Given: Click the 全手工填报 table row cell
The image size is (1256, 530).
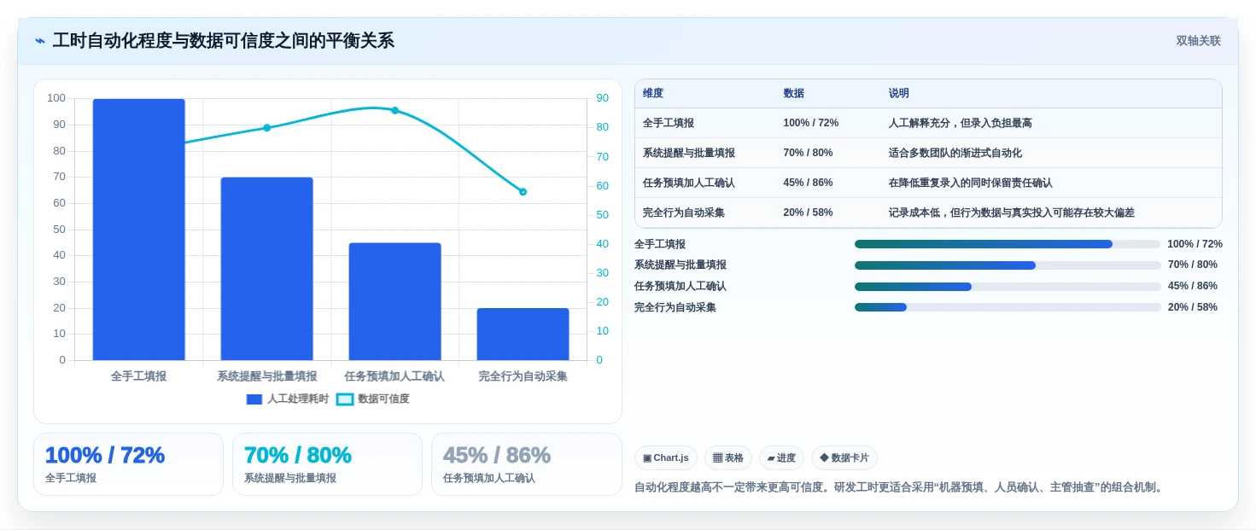Looking at the screenshot, I should pyautogui.click(x=669, y=123).
